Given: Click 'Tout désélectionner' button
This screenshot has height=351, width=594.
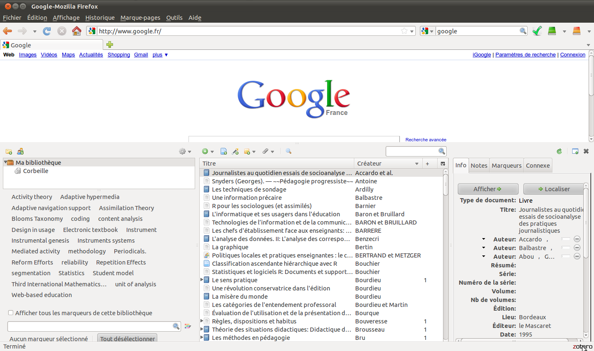Looking at the screenshot, I should 127,338.
